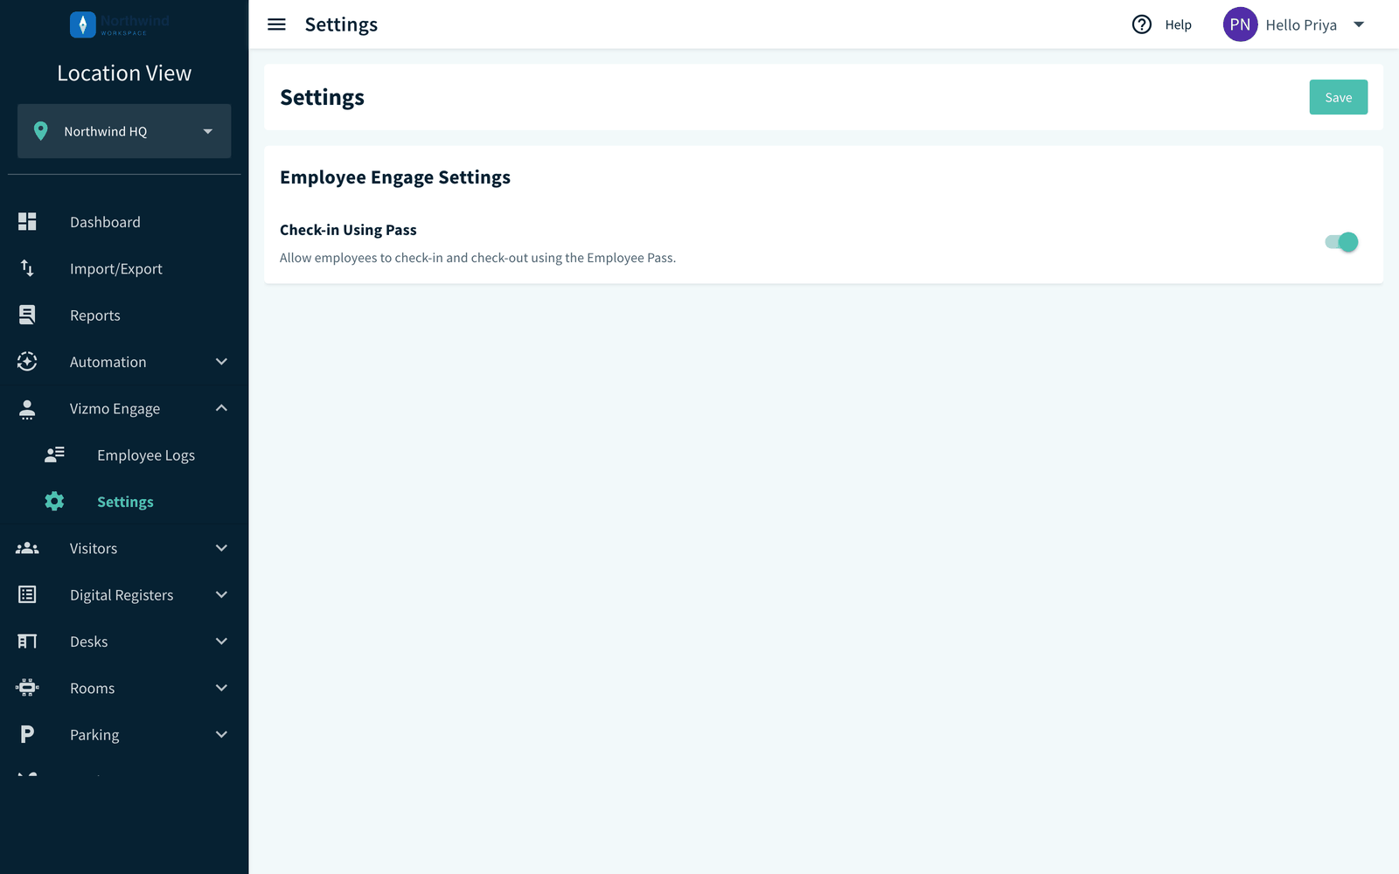Click the Automation icon in sidebar

pos(27,362)
